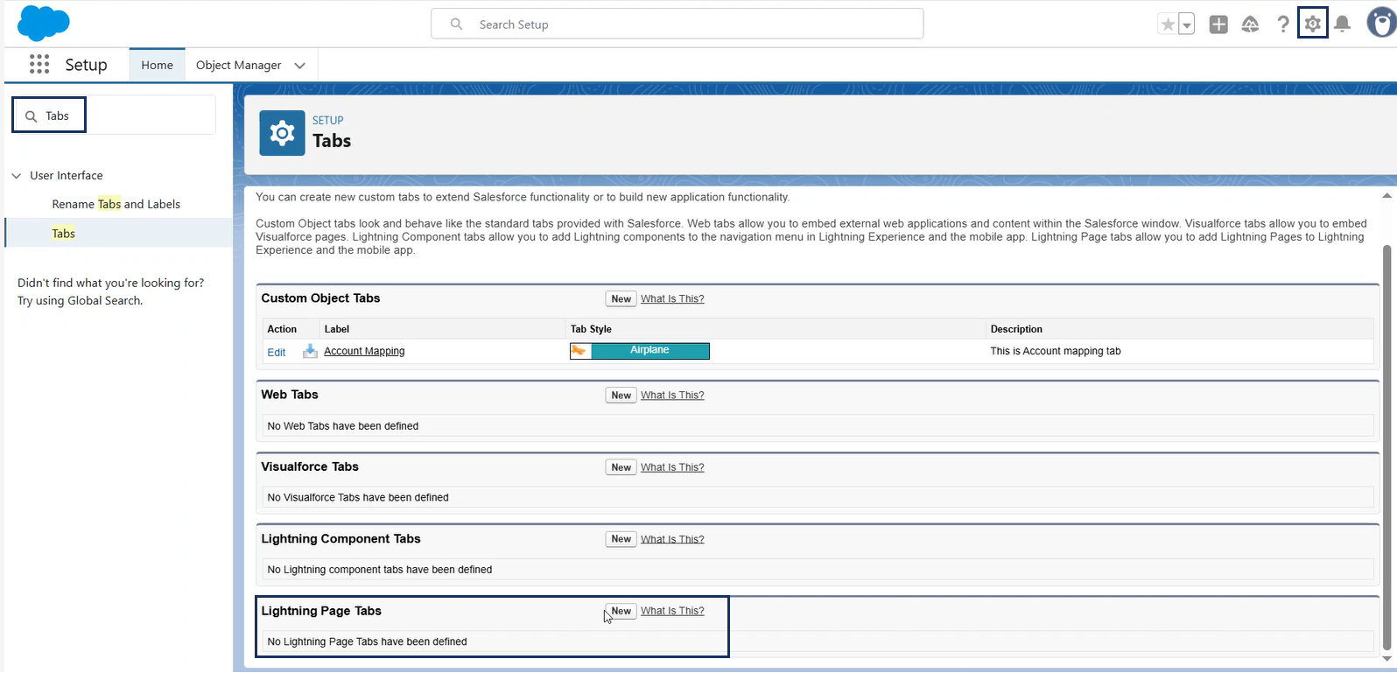
Task: Switch to the Home tab
Action: [158, 65]
